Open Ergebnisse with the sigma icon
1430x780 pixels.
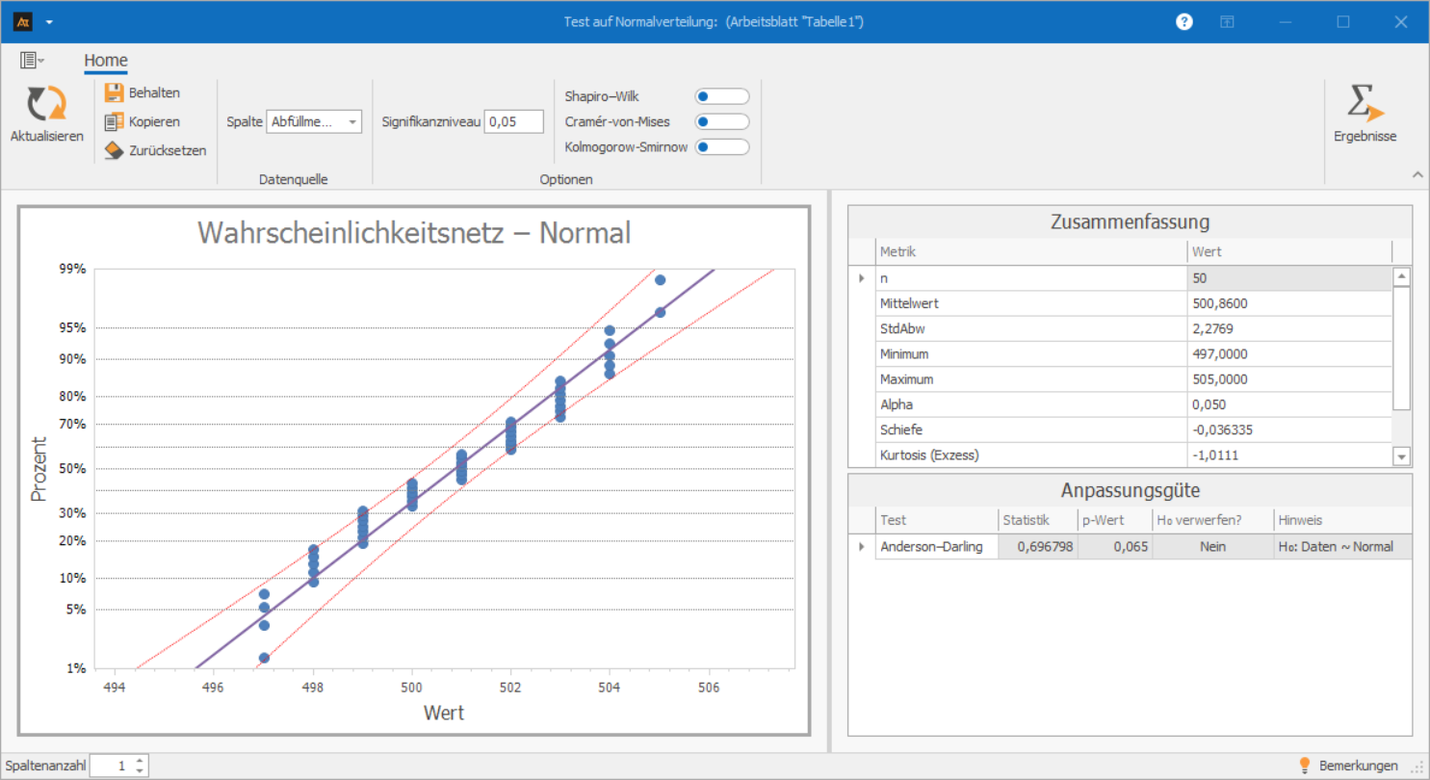[1365, 104]
